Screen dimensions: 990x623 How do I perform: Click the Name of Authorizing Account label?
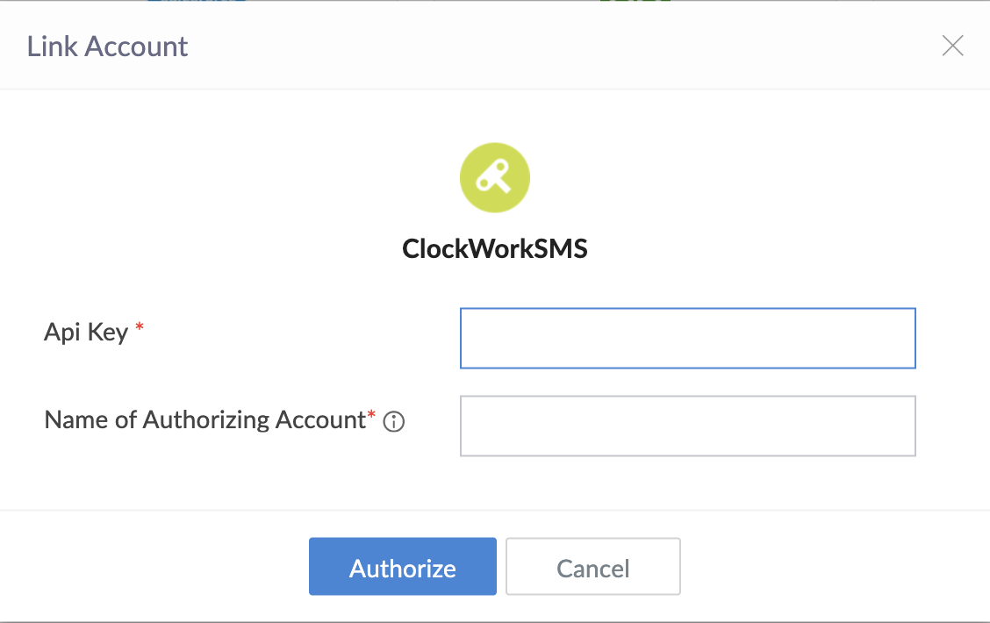[204, 420]
